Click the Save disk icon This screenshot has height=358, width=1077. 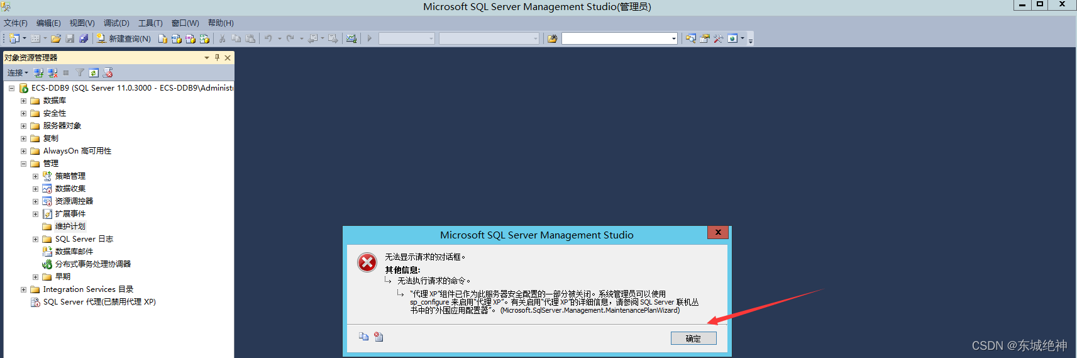click(x=70, y=38)
